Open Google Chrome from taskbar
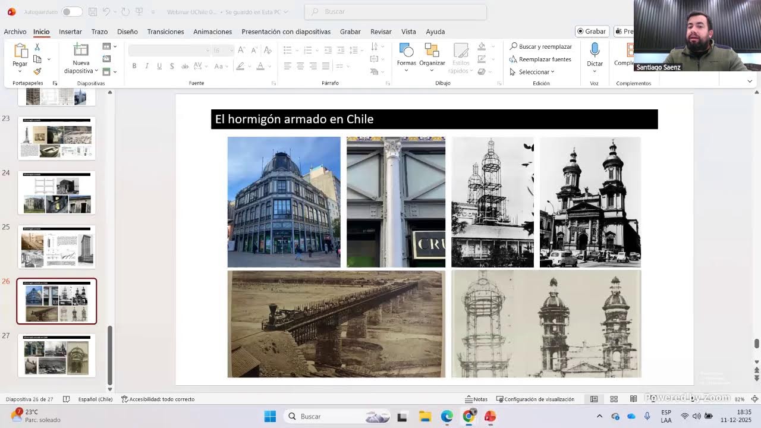The width and height of the screenshot is (761, 428). pyautogui.click(x=468, y=416)
